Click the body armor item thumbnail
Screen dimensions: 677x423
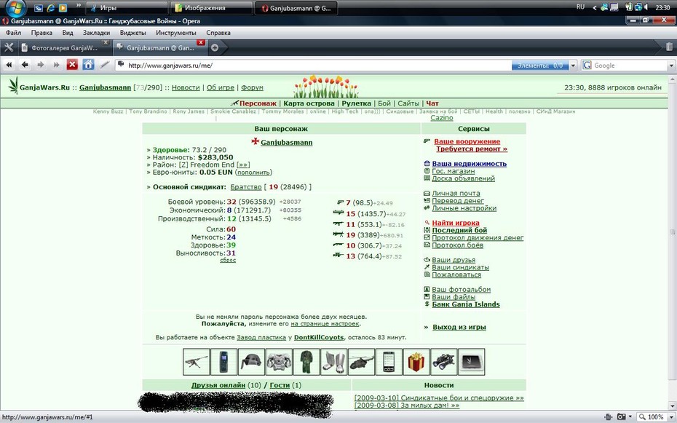(279, 362)
